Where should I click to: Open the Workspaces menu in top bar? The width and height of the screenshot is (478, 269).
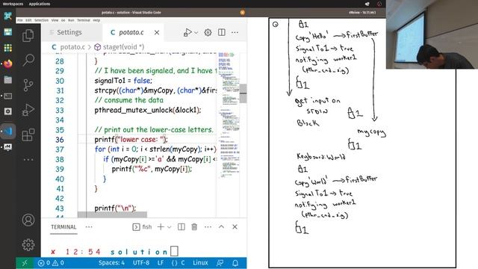13,4
